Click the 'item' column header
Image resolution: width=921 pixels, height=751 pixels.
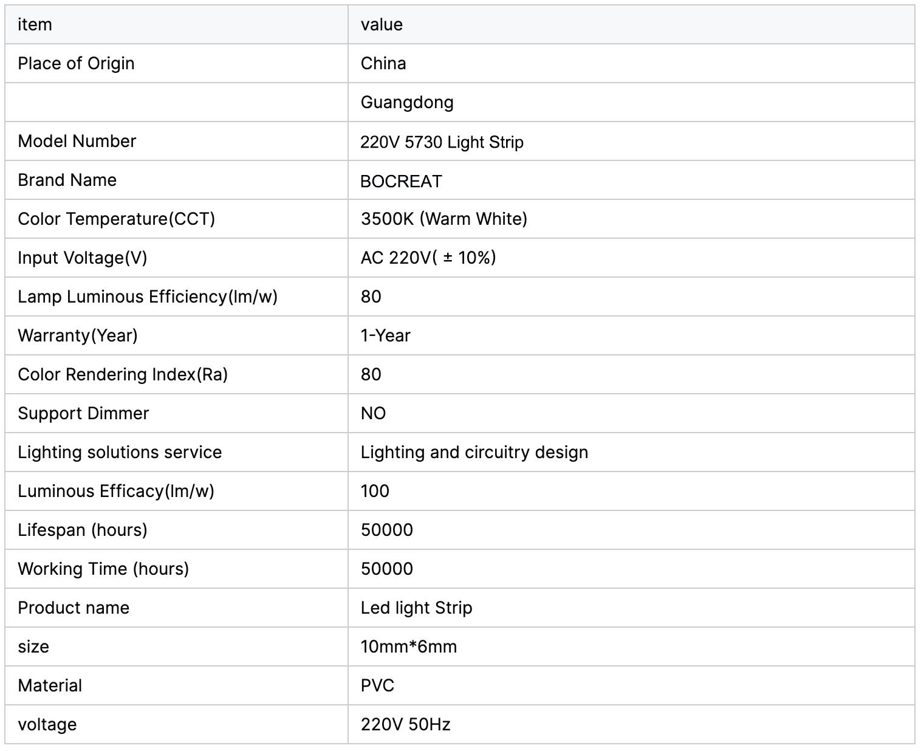pos(35,25)
